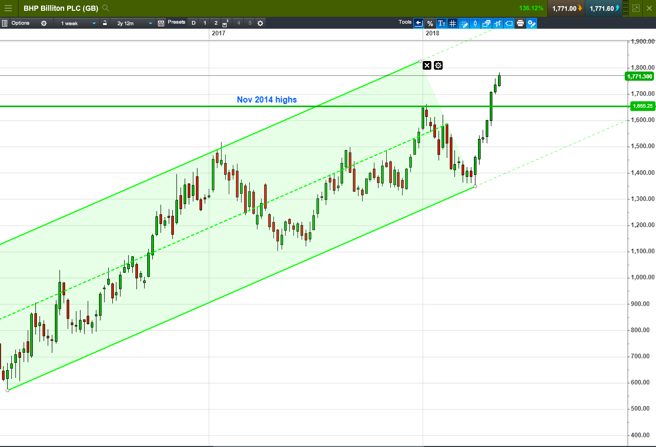Click the 136.12% change value
656x447 pixels.
531,8
